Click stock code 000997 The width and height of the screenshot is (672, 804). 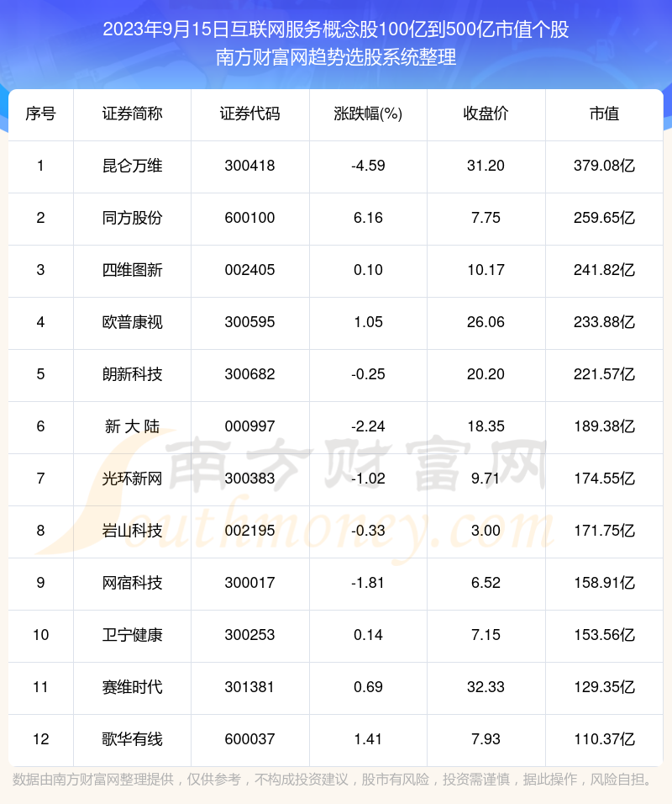pos(250,426)
